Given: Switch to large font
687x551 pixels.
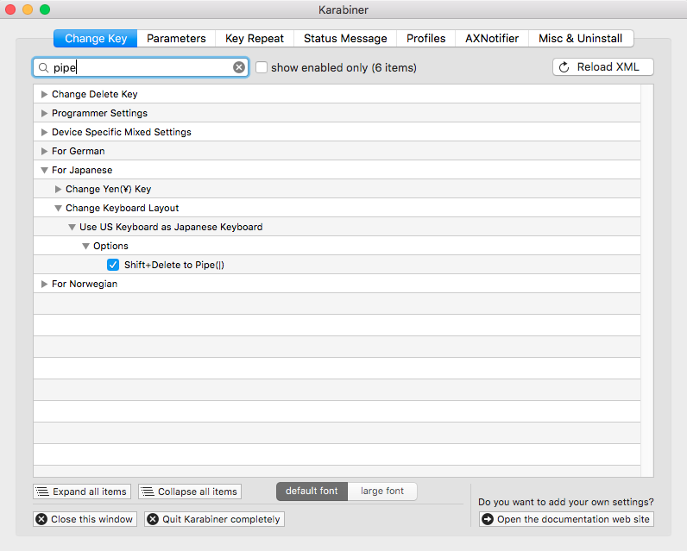Looking at the screenshot, I should point(382,491).
